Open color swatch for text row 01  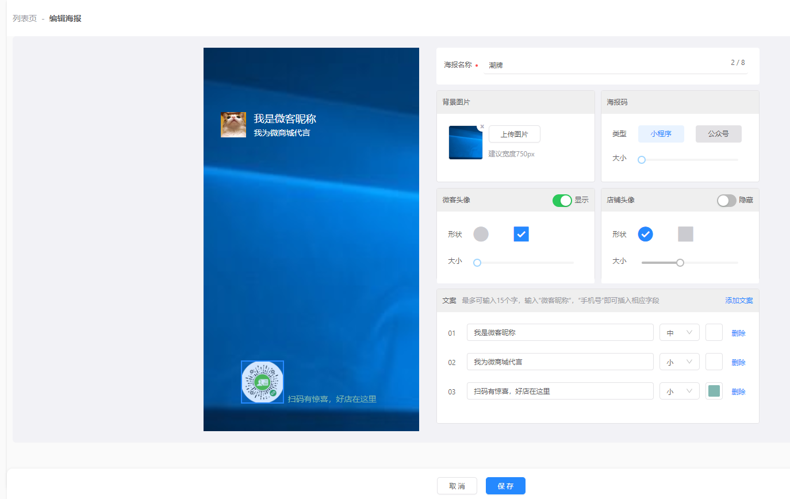click(714, 333)
